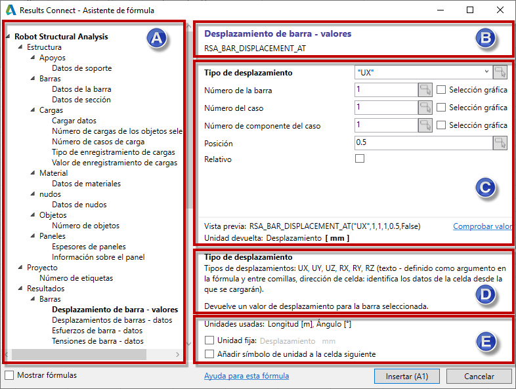Click the tree horizontal scrollbar thumb
Image resolution: width=516 pixels, height=389 pixels.
[79, 354]
